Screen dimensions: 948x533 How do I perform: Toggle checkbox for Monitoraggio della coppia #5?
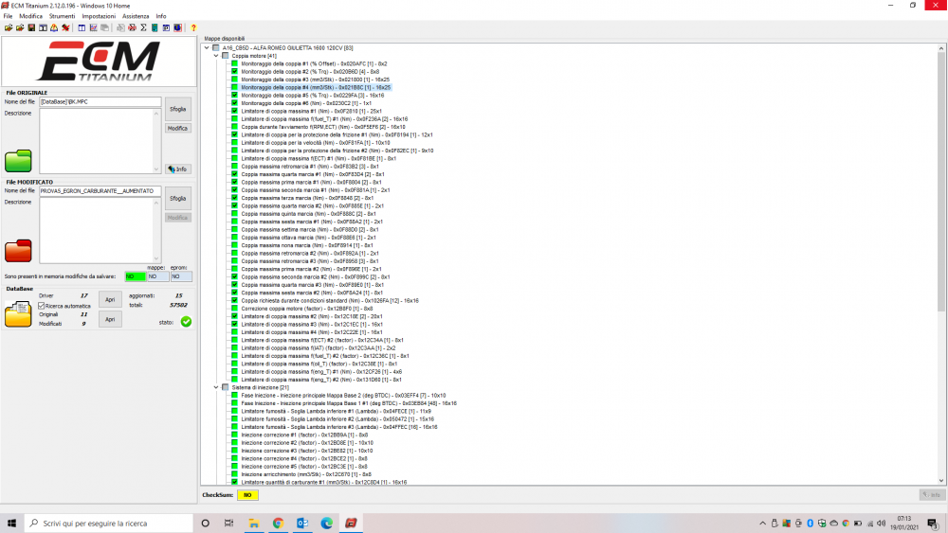[234, 96]
